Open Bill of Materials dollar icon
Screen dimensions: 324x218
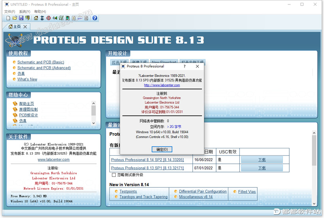pos(74,18)
